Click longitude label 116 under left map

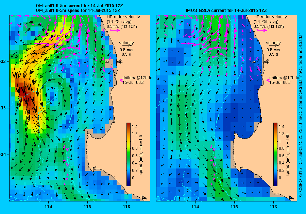(x=126, y=207)
